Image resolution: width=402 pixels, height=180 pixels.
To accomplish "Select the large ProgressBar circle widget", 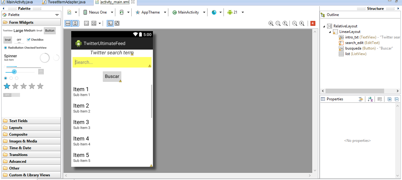I will 45,58.
